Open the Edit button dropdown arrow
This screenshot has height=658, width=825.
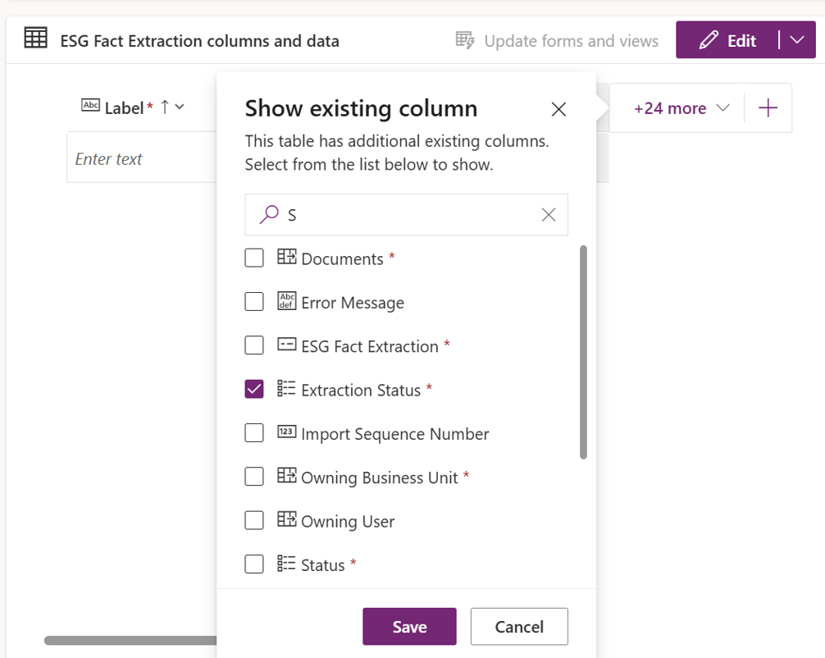click(797, 40)
